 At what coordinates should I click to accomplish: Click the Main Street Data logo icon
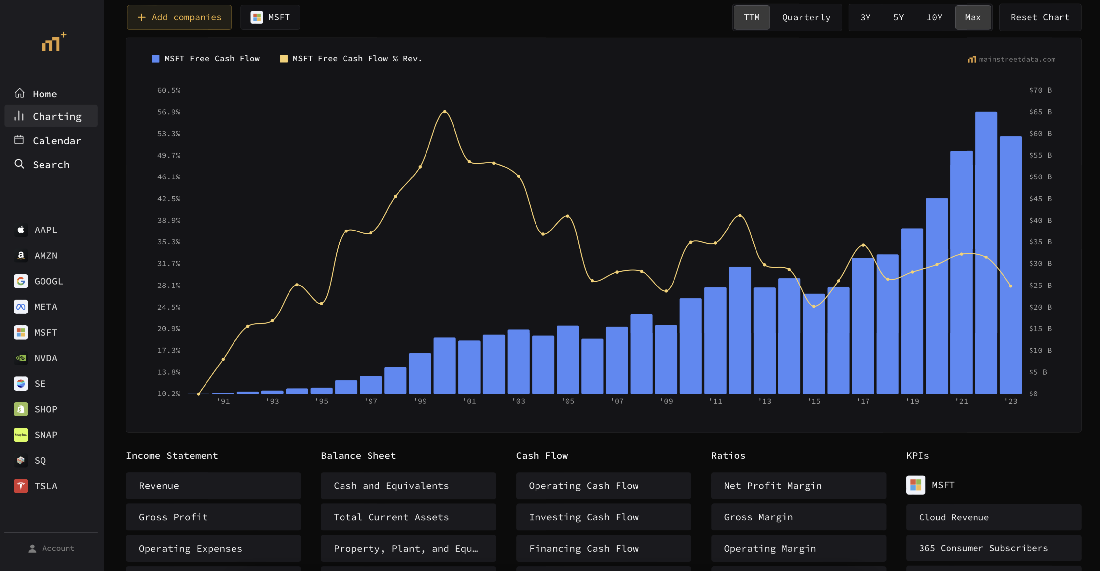click(54, 42)
